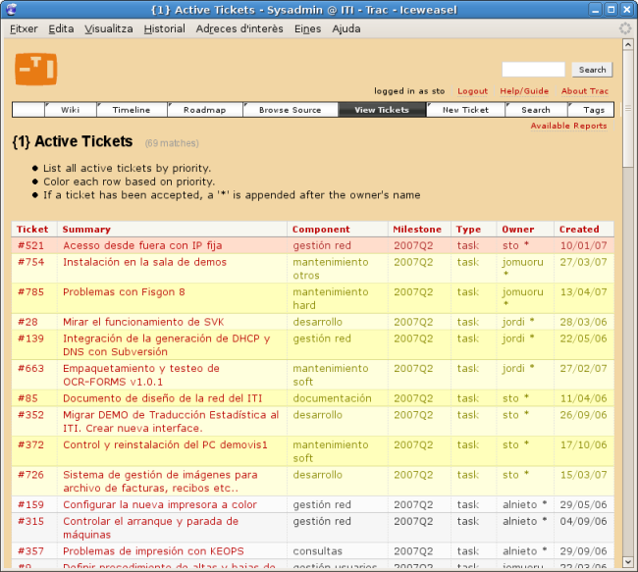
Task: Click the orange Trac logo
Action: click(35, 69)
